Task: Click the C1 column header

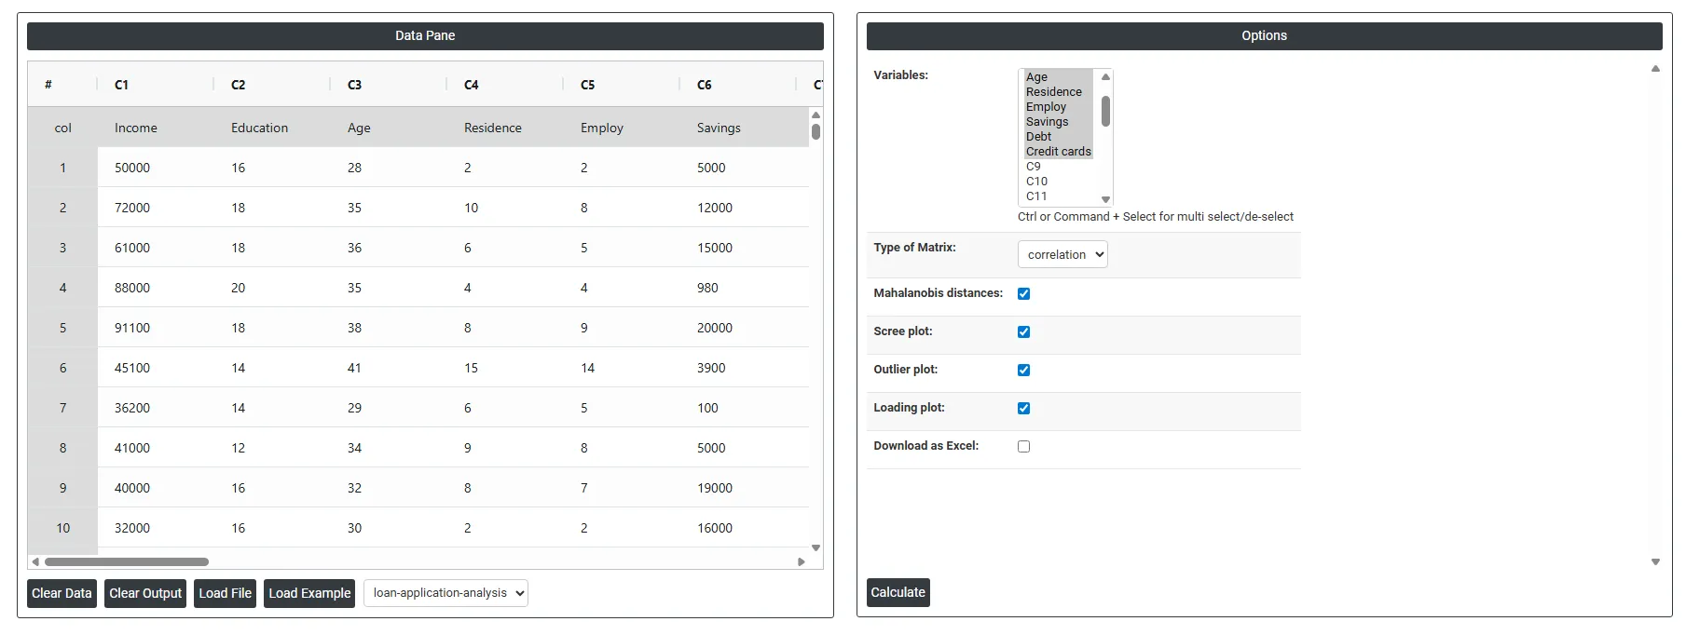Action: coord(156,85)
